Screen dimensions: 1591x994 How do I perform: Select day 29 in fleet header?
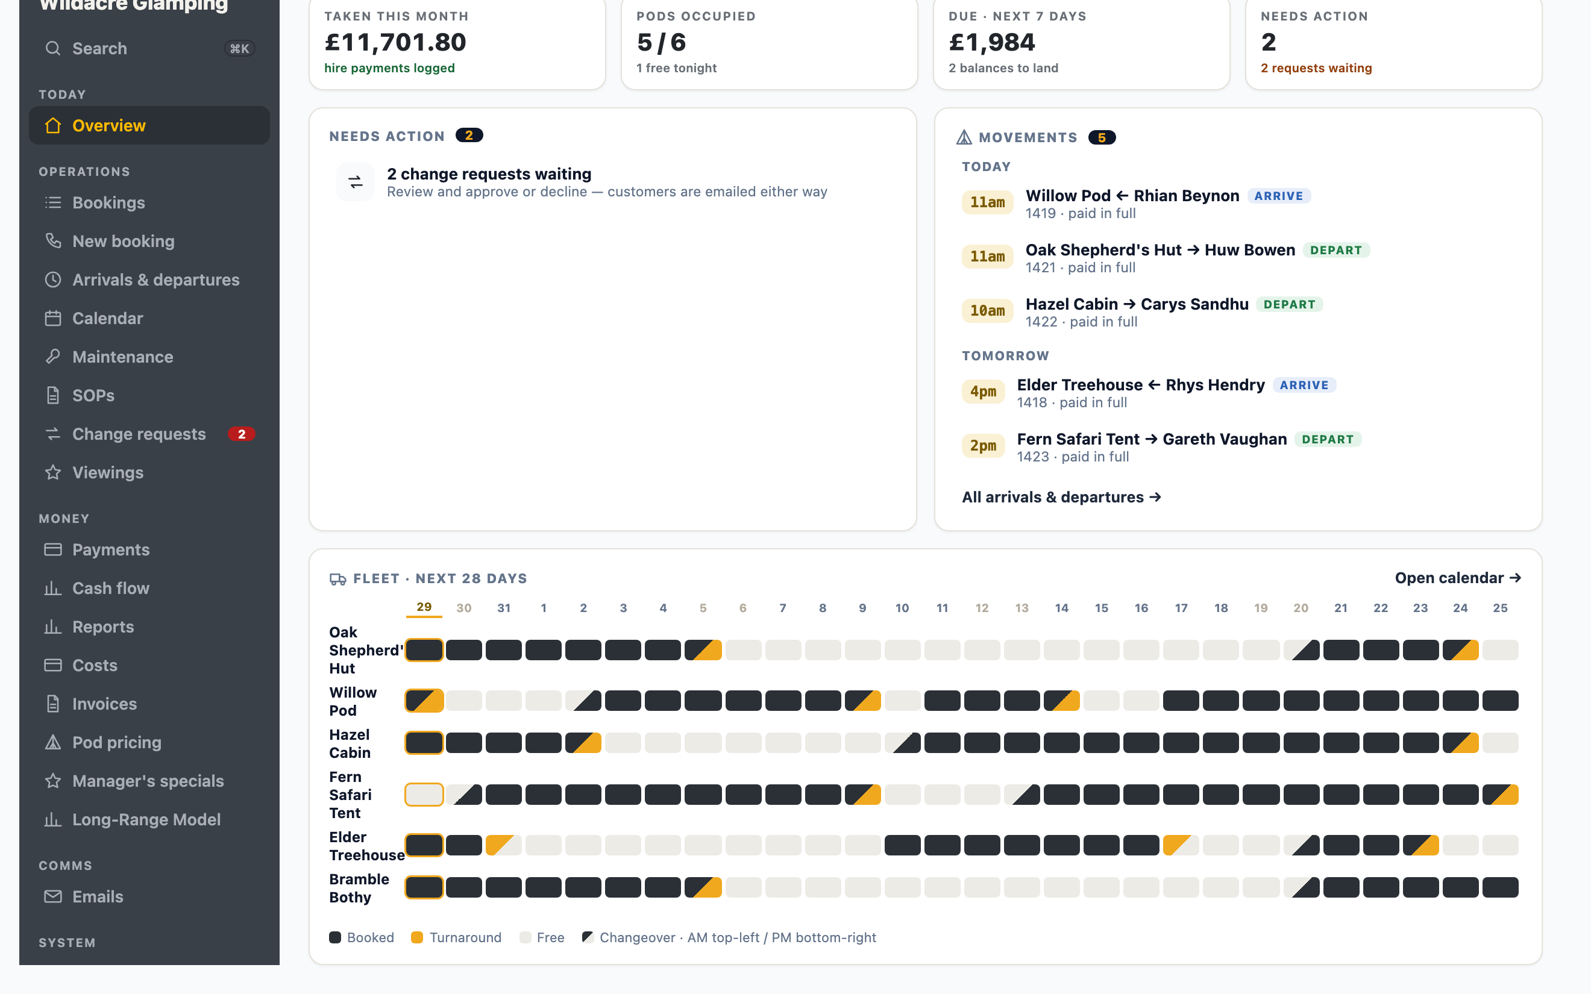click(424, 607)
